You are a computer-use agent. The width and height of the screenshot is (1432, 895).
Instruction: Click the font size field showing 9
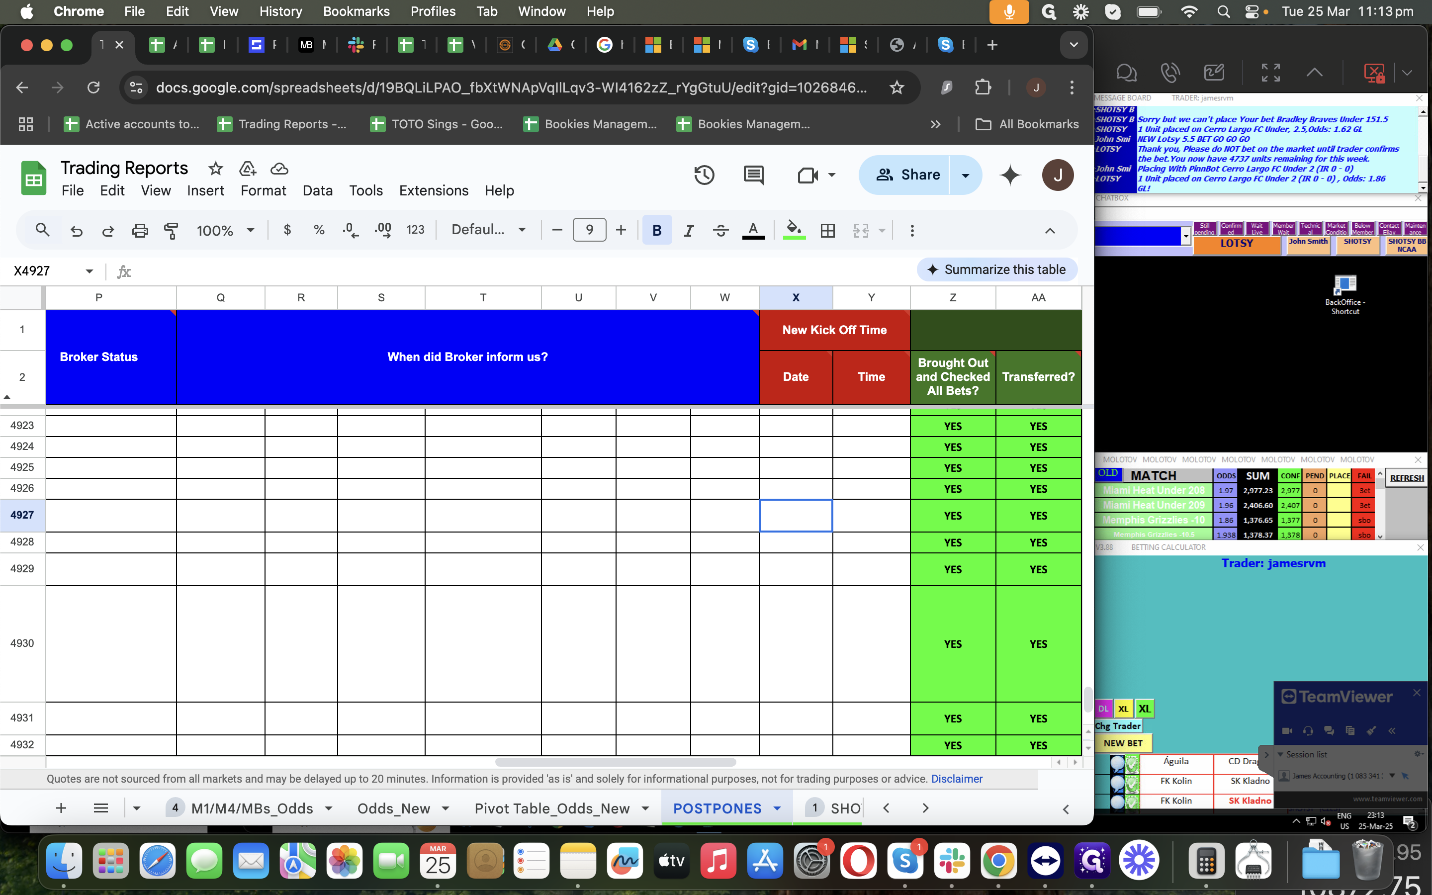click(x=589, y=230)
